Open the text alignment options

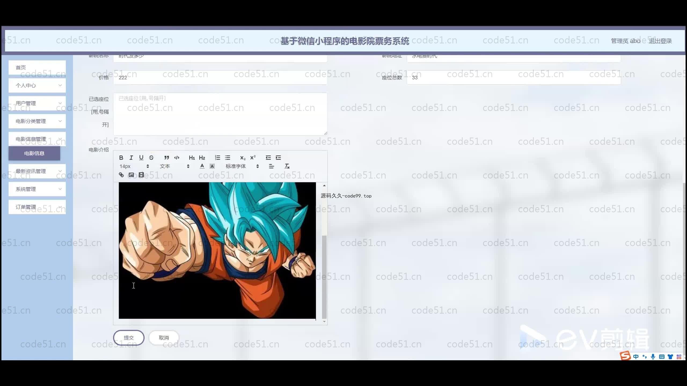(271, 166)
